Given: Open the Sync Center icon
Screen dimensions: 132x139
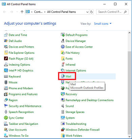Looking at the screenshot, I should (6, 118).
